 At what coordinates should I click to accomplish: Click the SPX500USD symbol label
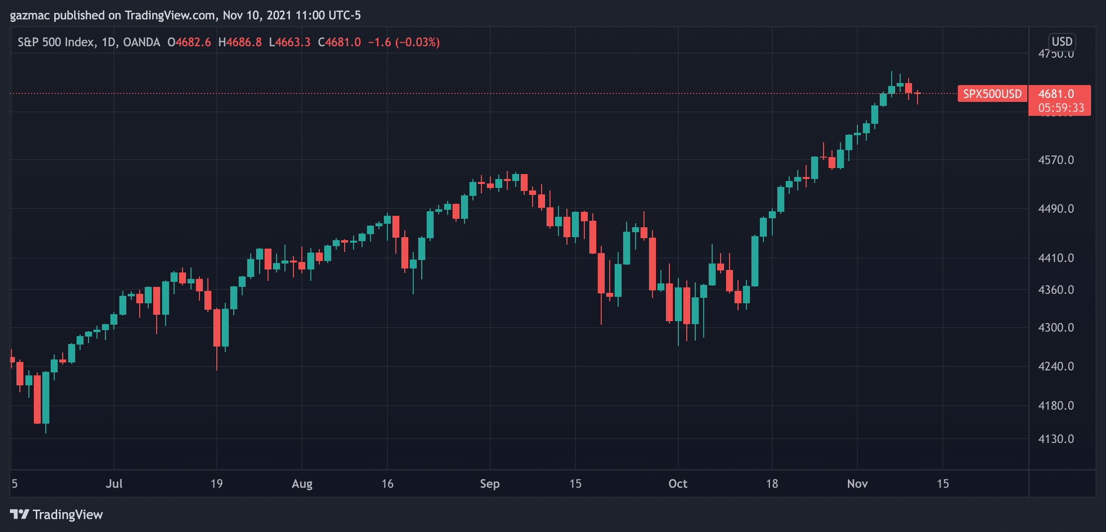992,93
